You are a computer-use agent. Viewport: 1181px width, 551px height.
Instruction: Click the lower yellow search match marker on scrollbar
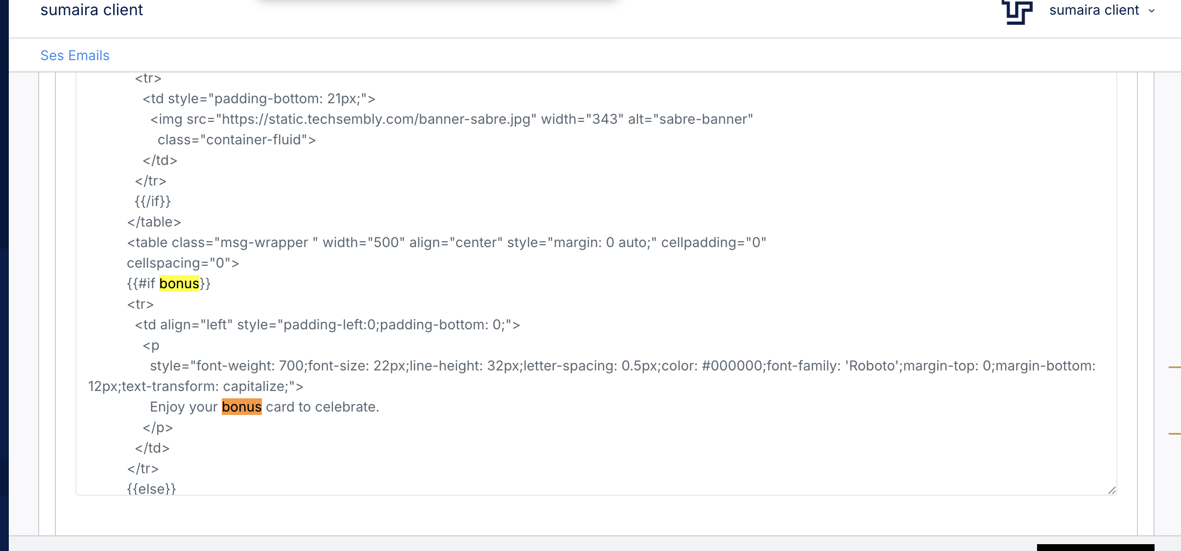click(1175, 434)
